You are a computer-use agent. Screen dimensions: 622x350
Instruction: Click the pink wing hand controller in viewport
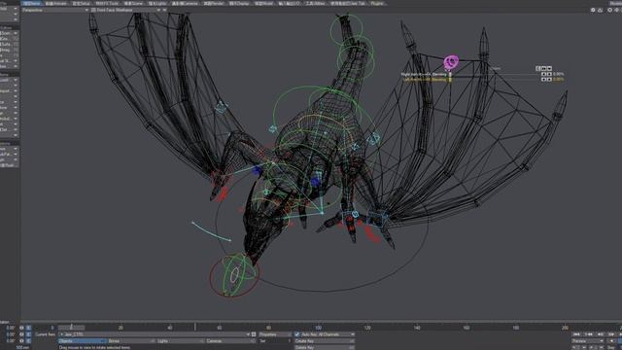451,61
